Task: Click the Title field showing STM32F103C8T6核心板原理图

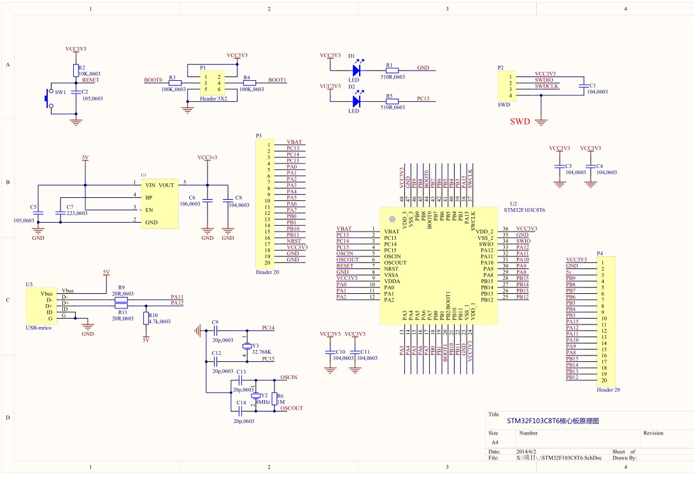Action: [555, 420]
